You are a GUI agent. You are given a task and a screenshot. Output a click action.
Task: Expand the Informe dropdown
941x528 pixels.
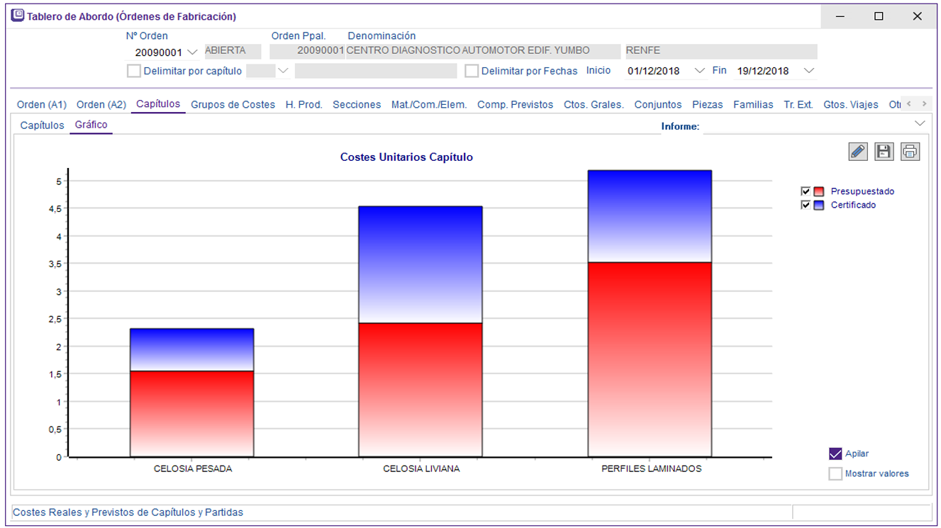[920, 124]
